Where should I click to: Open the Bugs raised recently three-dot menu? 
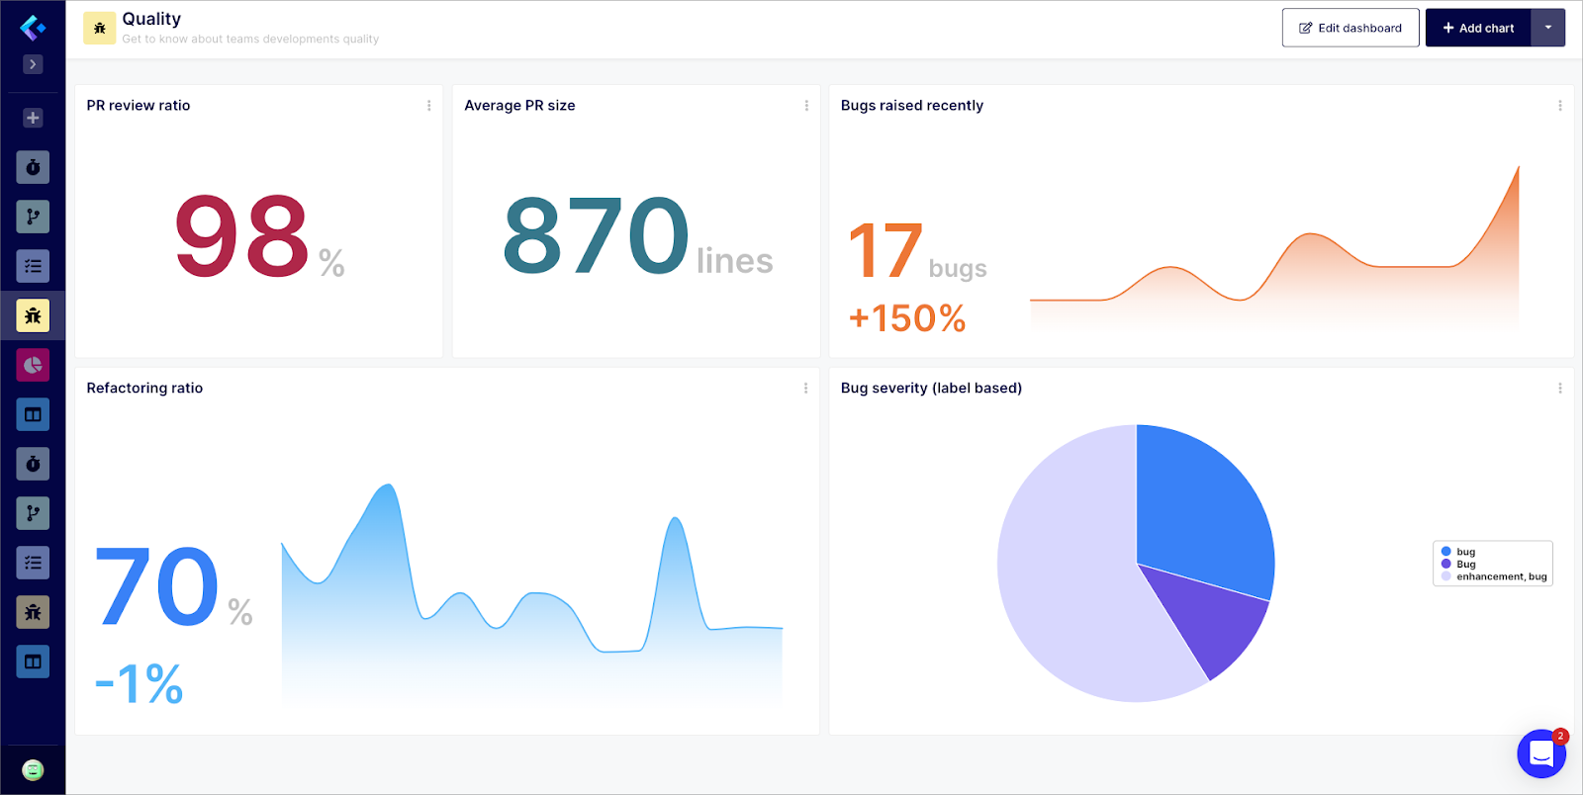pyautogui.click(x=1560, y=106)
